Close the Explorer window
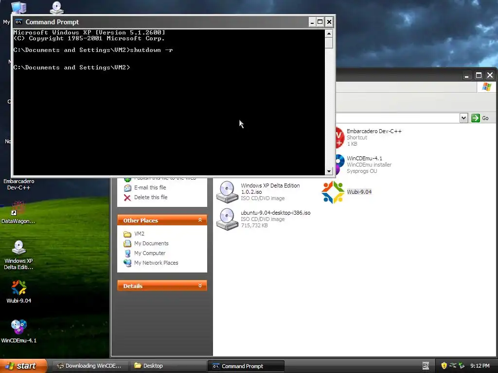The image size is (498, 373). pyautogui.click(x=490, y=75)
